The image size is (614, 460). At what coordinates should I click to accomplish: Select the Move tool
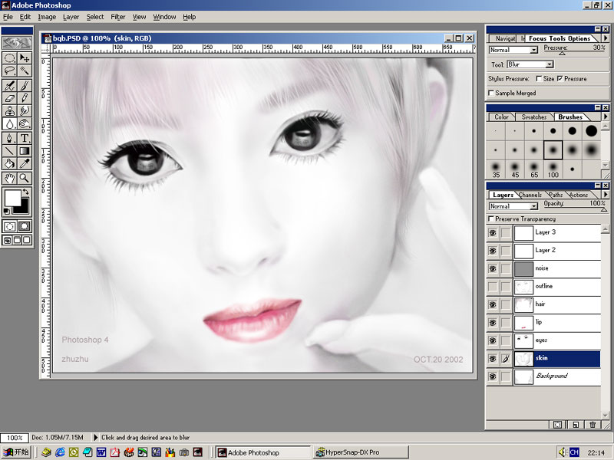pos(25,58)
